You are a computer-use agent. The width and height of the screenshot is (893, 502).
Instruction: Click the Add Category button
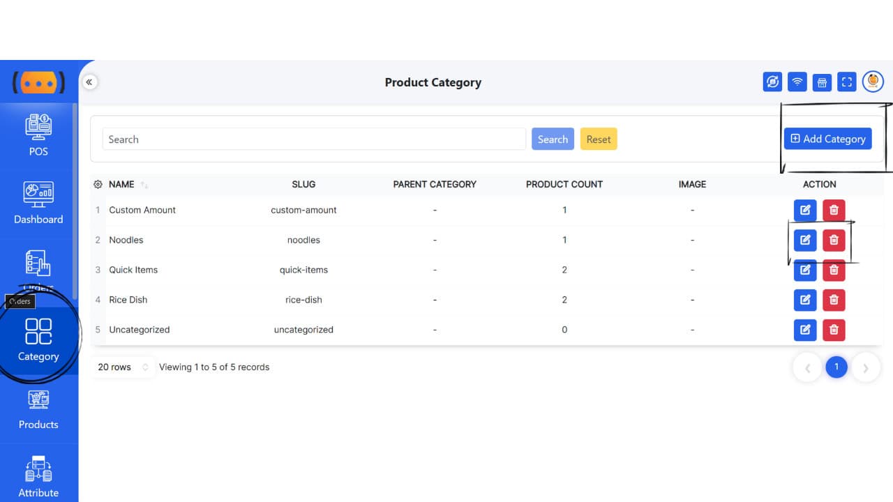coord(827,139)
